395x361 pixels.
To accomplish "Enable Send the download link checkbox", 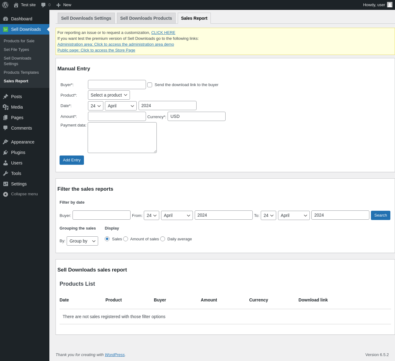I will coord(150,85).
